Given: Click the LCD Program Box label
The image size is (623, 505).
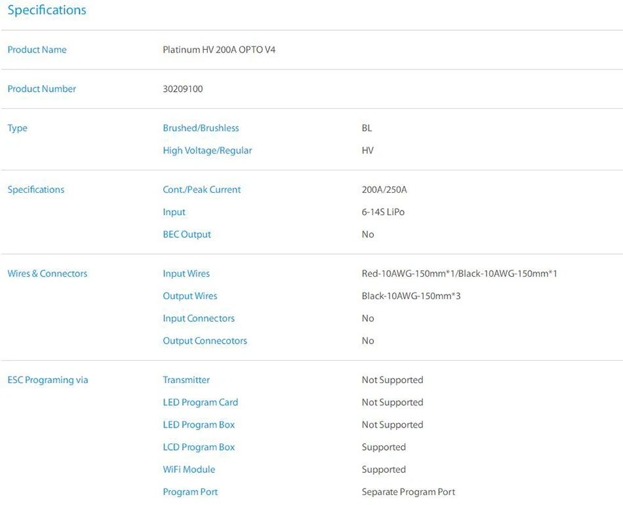Looking at the screenshot, I should pyautogui.click(x=199, y=447).
